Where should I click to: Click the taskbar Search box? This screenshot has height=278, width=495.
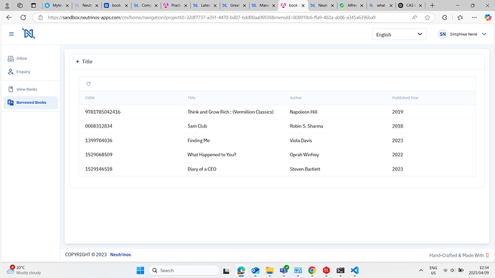click(184, 270)
